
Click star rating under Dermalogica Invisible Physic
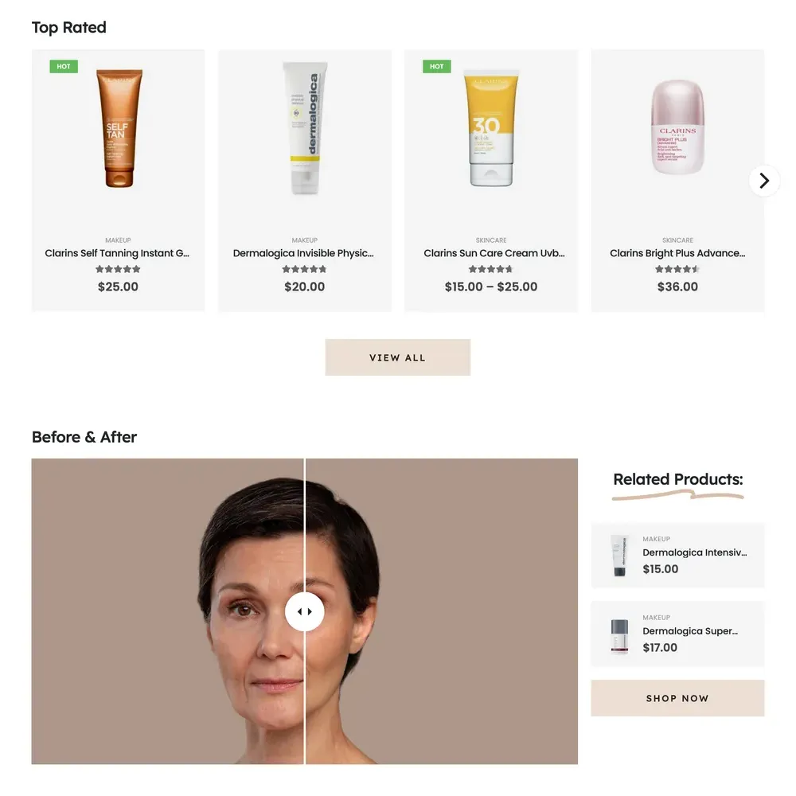point(305,269)
